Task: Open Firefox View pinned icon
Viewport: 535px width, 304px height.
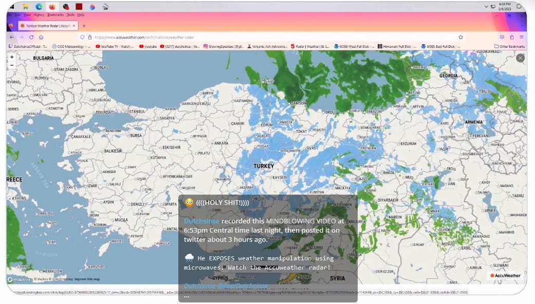Action: coord(11,26)
